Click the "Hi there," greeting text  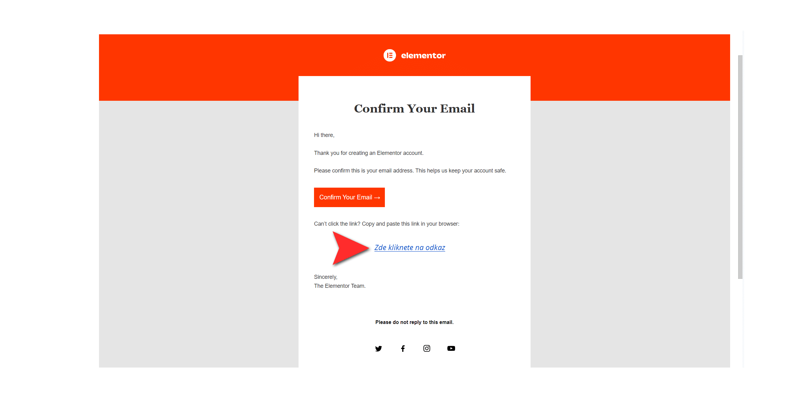[x=324, y=135]
